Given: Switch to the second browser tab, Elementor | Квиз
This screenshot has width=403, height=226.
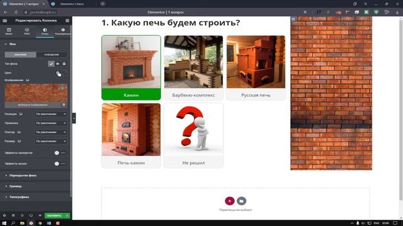Looking at the screenshot, I should 72,4.
